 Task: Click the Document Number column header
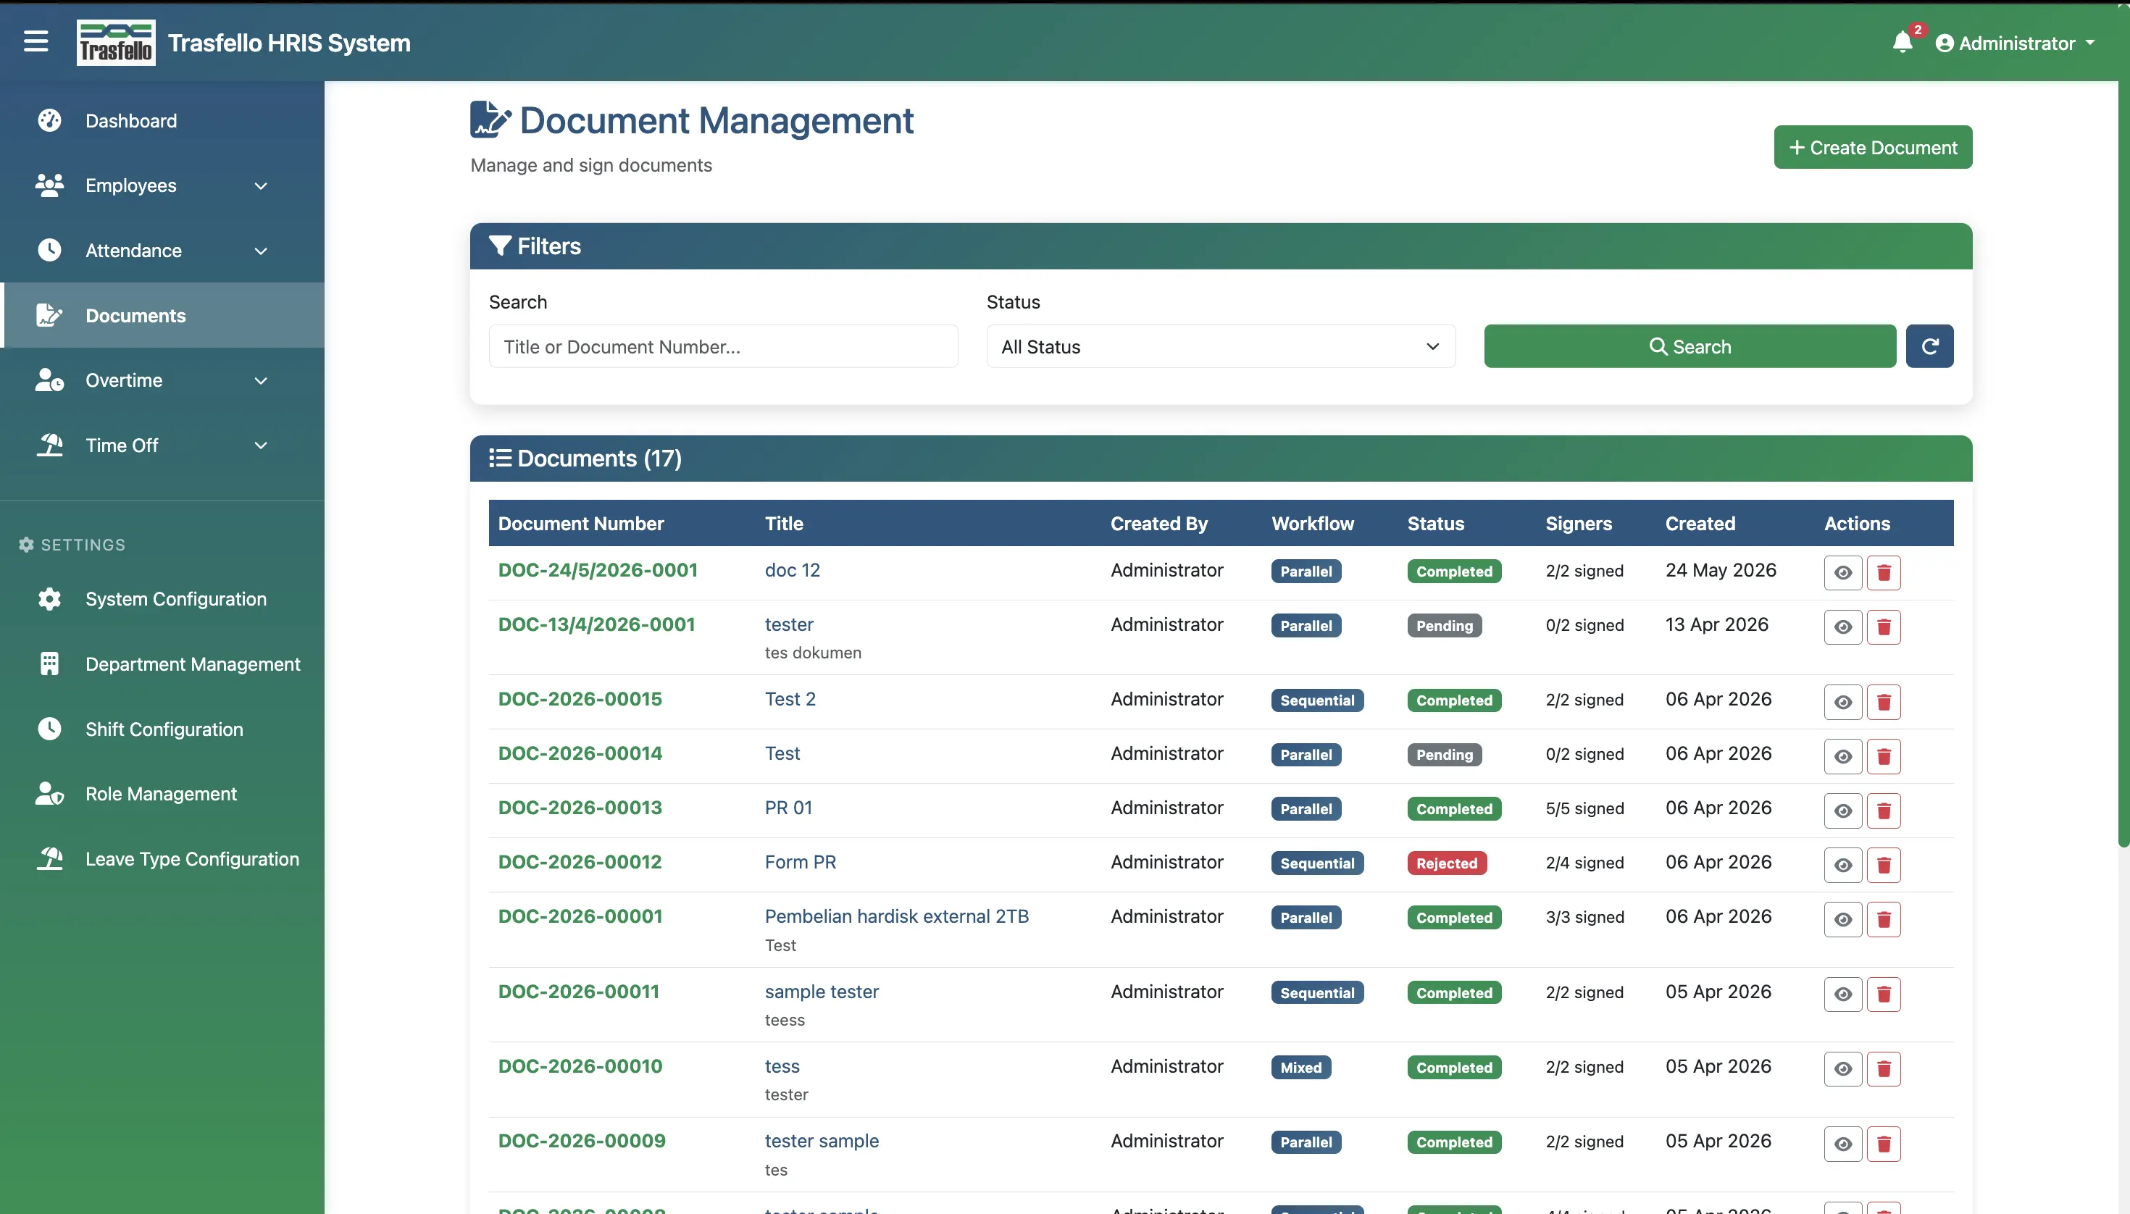pyautogui.click(x=580, y=524)
